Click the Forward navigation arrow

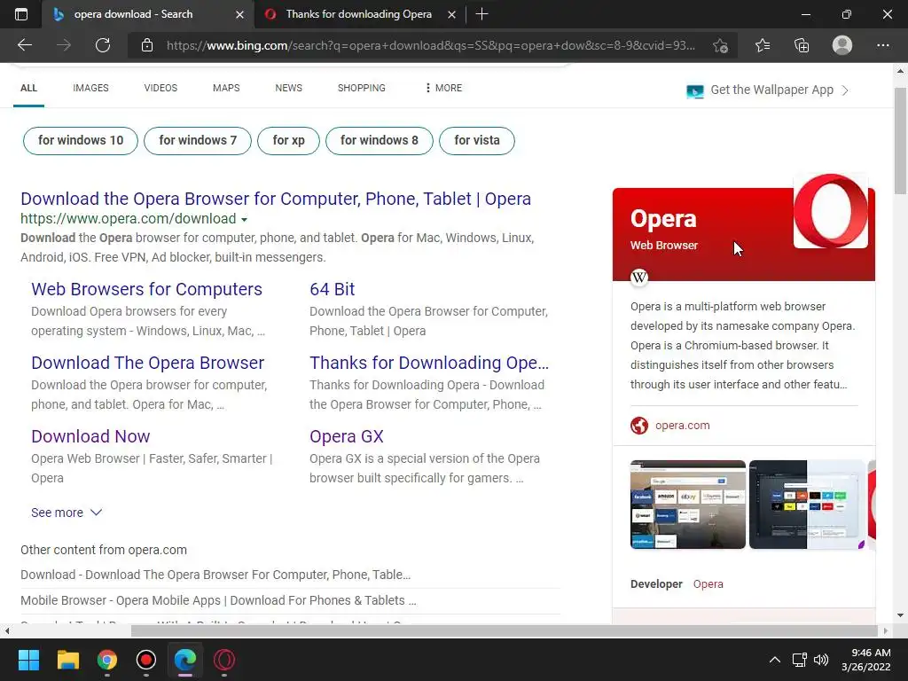64,45
